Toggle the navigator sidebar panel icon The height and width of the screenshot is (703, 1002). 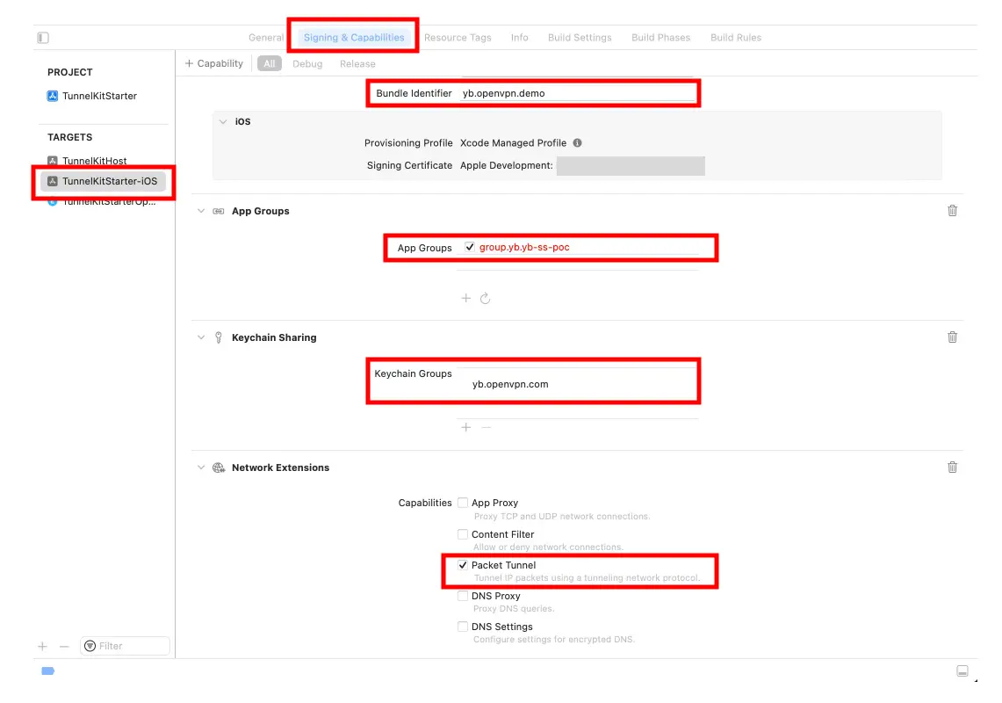click(43, 38)
